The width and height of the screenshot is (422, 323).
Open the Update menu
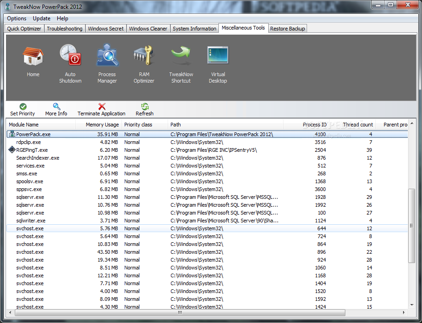42,18
